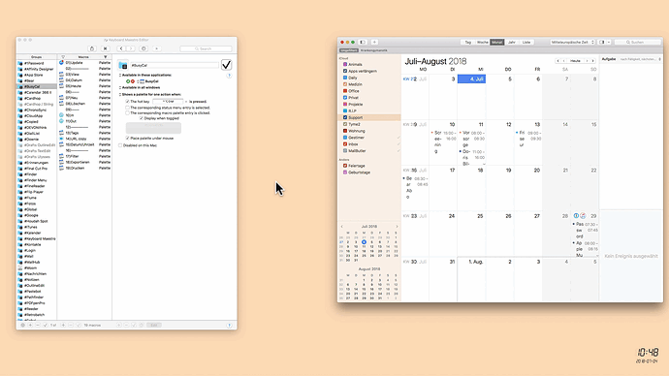Screen dimensions: 669x376
Task: Click the Heute button in BusyCal
Action: pos(575,61)
